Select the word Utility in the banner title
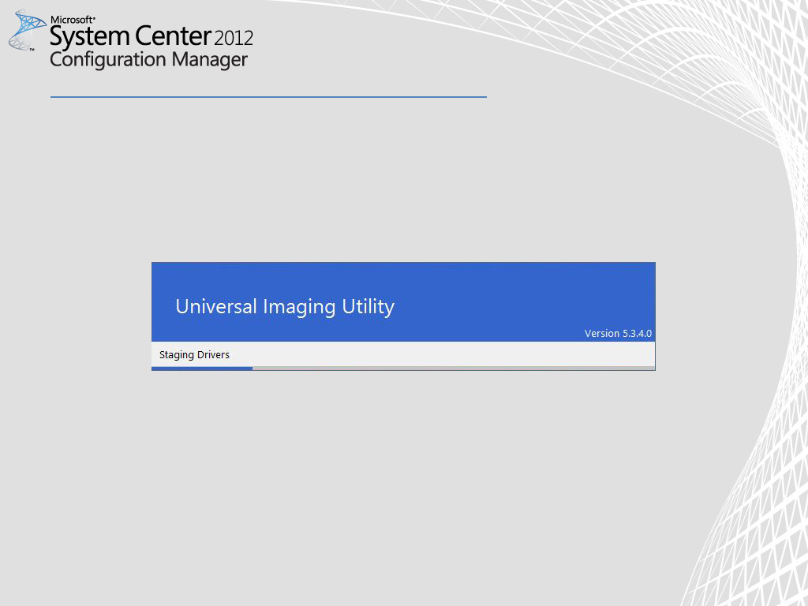This screenshot has width=808, height=606. tap(368, 307)
